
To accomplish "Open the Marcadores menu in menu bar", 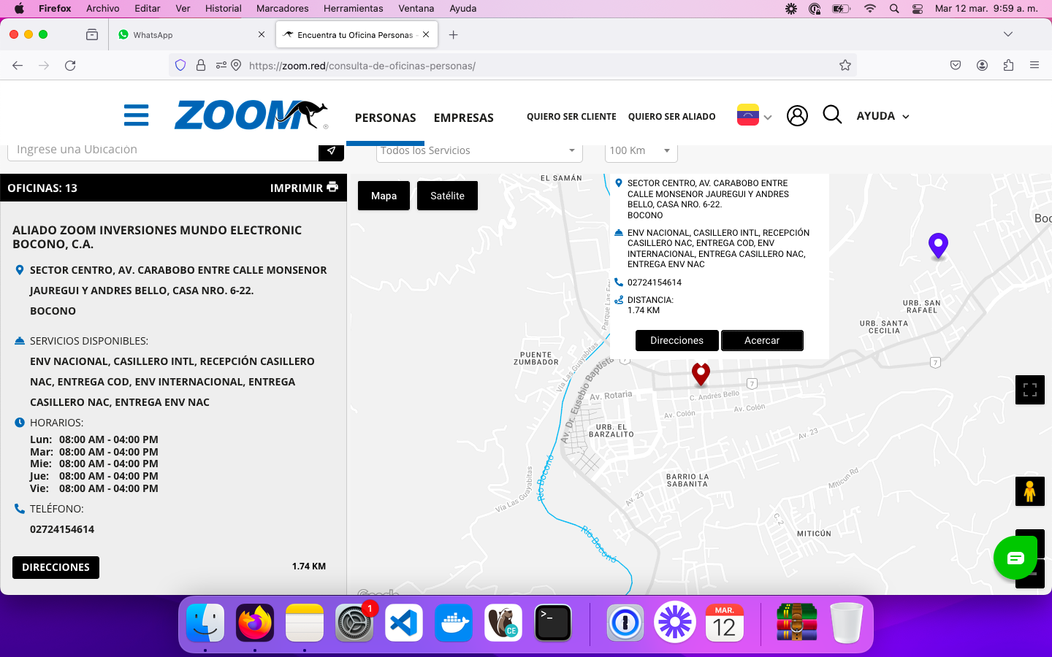I will [x=282, y=9].
